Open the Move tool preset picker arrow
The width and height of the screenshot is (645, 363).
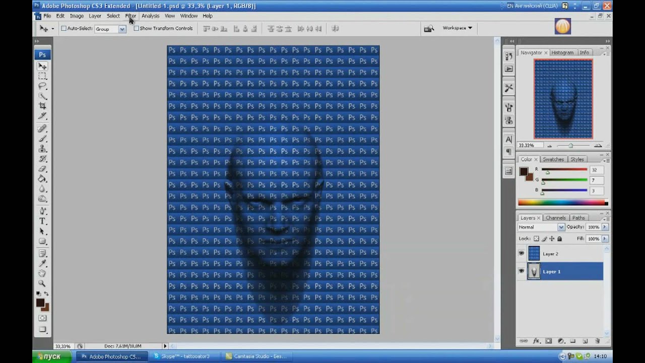click(52, 29)
